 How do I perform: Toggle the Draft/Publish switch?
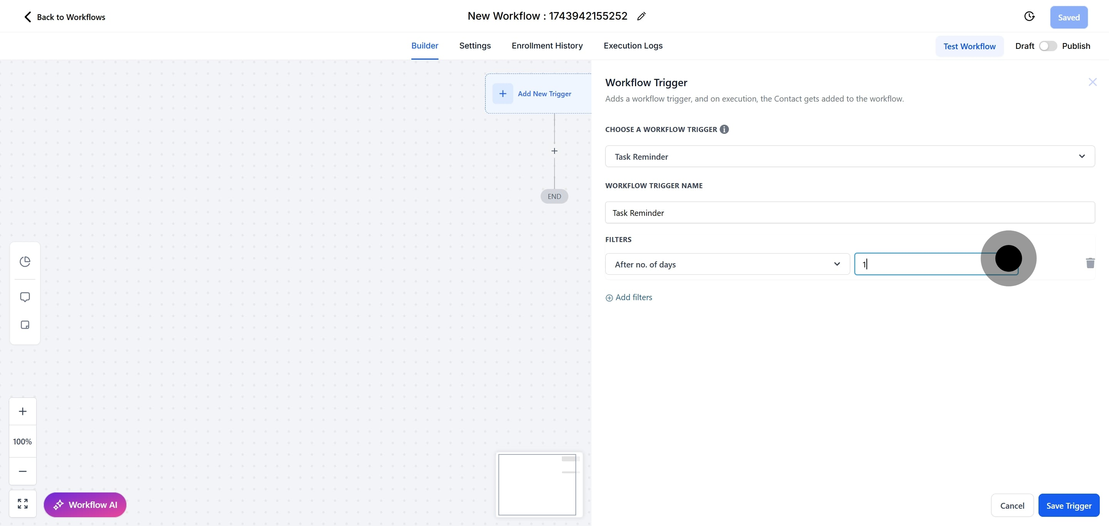point(1047,46)
